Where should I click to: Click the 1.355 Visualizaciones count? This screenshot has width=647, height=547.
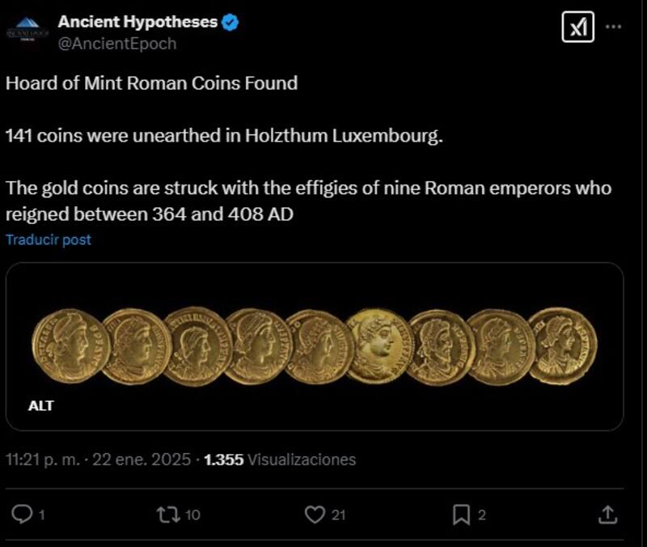[x=280, y=460]
